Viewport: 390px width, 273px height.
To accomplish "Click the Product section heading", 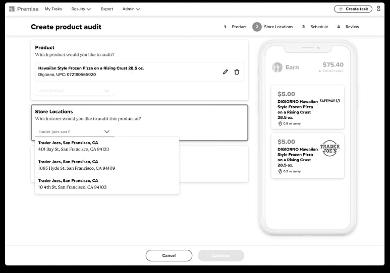I will tap(44, 47).
